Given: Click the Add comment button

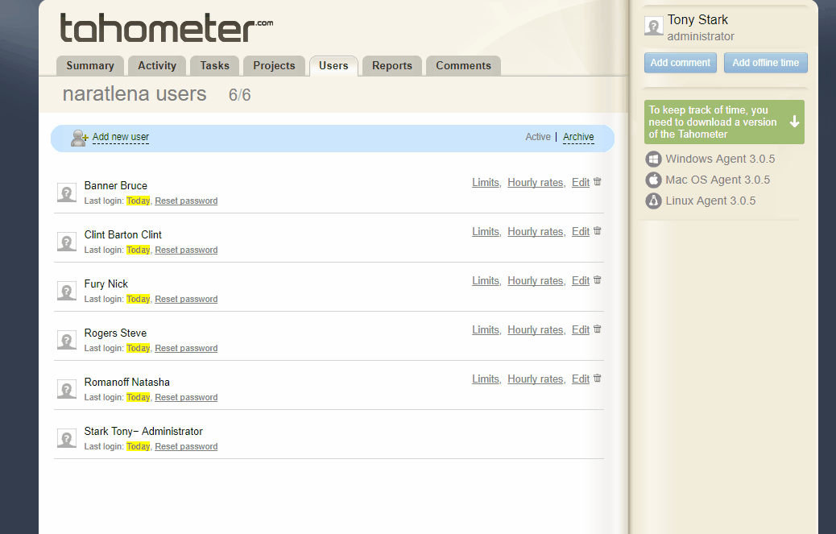Looking at the screenshot, I should 681,62.
